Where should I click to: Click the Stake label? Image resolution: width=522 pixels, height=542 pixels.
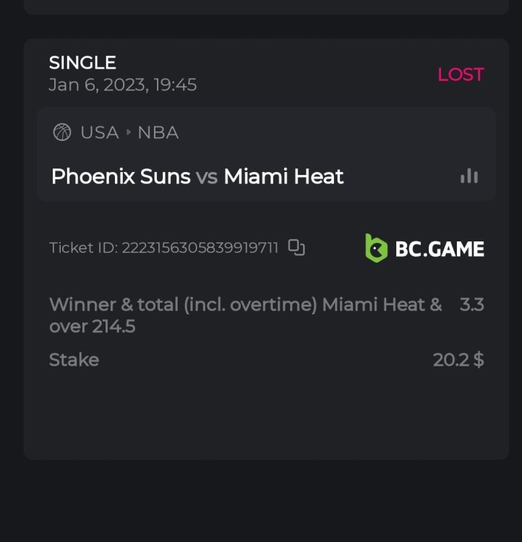coord(74,360)
